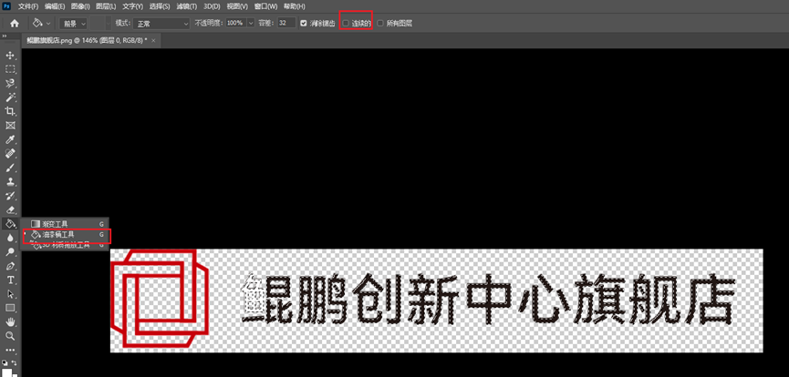
Task: Open the 前景 fill source dropdown
Action: pyautogui.click(x=73, y=23)
